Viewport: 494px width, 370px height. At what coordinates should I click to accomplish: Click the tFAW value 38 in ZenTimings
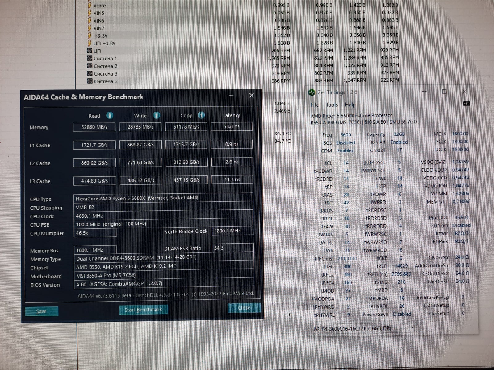(x=347, y=227)
